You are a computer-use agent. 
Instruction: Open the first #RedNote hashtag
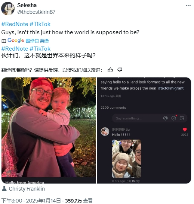15,24
